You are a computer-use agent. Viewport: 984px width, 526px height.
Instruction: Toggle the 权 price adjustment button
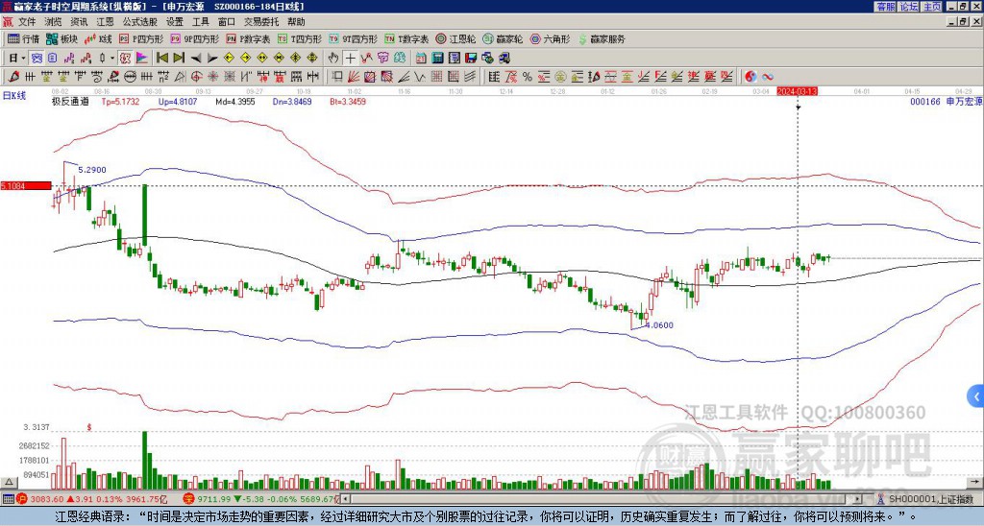click(125, 59)
